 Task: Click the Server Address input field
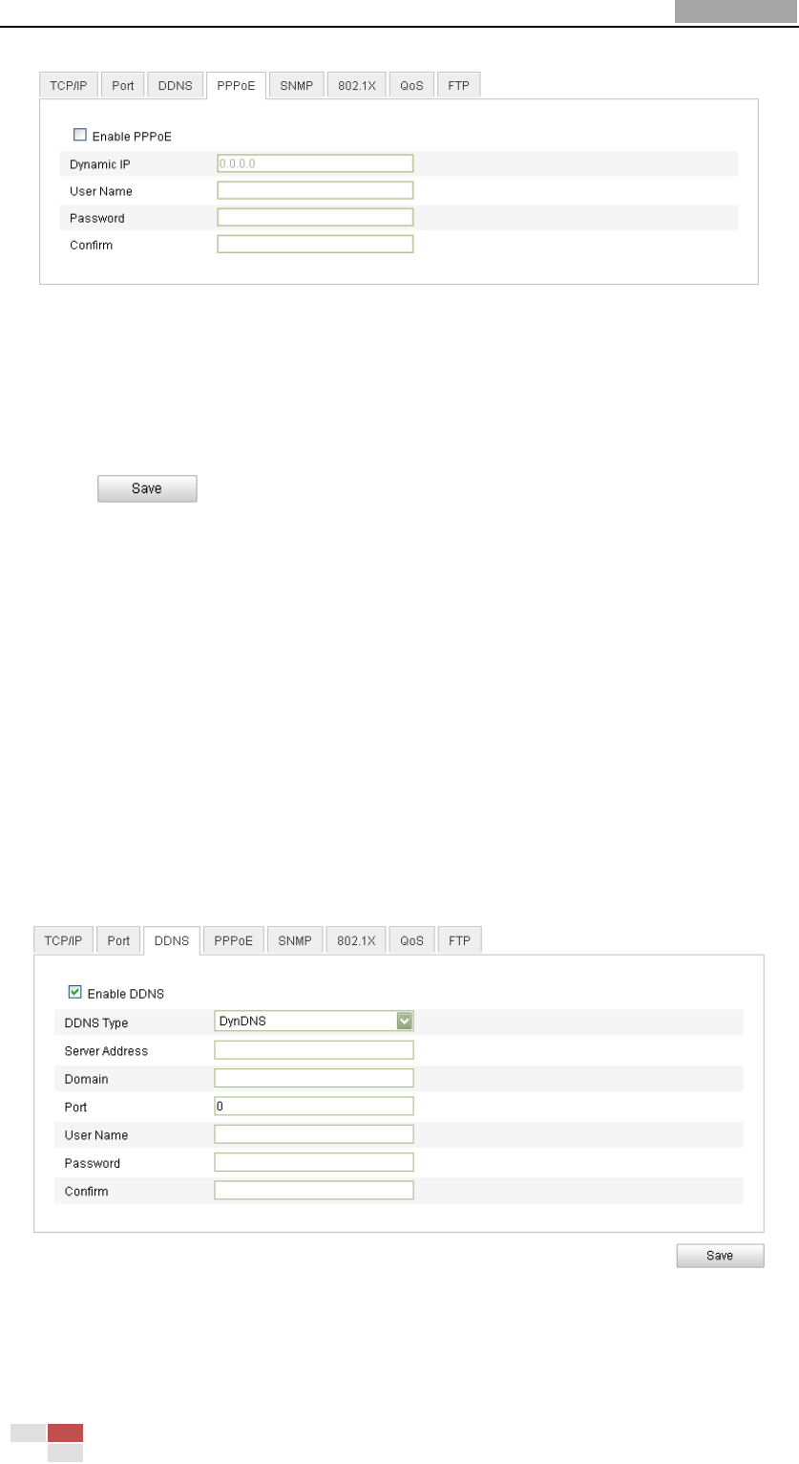pyautogui.click(x=314, y=1050)
